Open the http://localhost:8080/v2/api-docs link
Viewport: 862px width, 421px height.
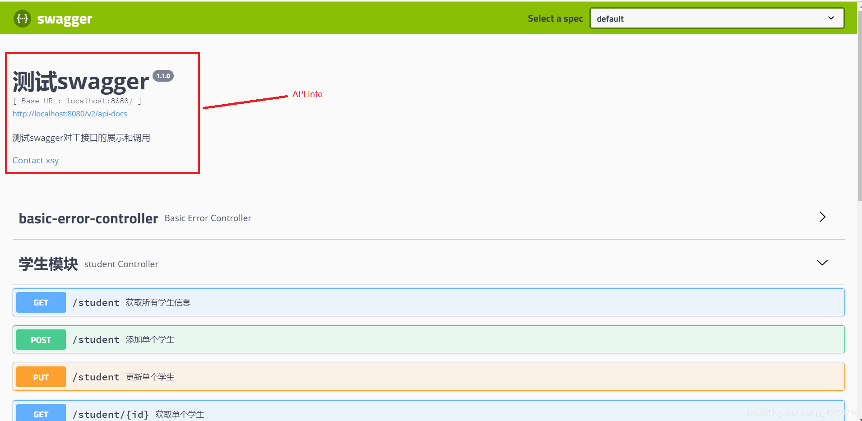pos(70,114)
